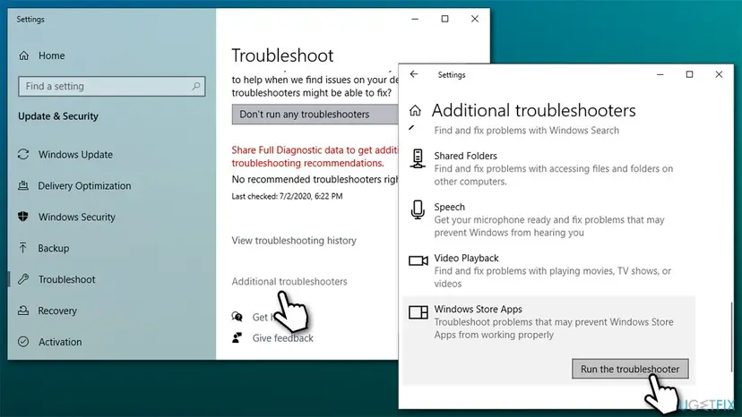The image size is (742, 417).
Task: Click the Delivery Optimization icon
Action: coord(23,185)
